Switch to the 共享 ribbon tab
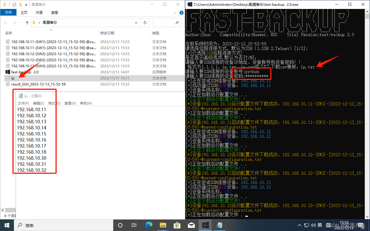Viewport: 370px width, 231px height. point(39,12)
